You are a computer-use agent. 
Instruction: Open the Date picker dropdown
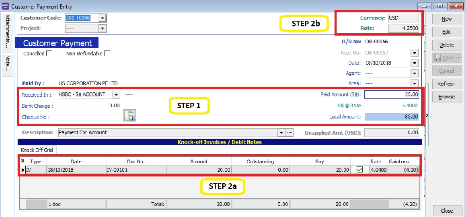(x=414, y=63)
